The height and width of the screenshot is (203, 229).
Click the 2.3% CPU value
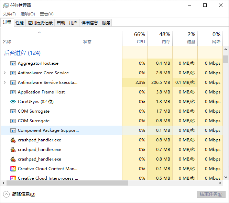(x=140, y=83)
